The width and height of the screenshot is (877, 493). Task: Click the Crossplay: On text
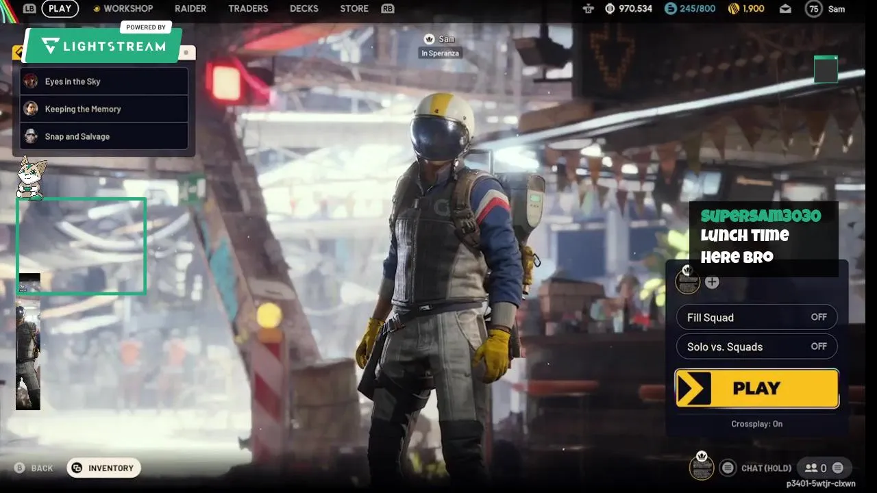coord(757,424)
